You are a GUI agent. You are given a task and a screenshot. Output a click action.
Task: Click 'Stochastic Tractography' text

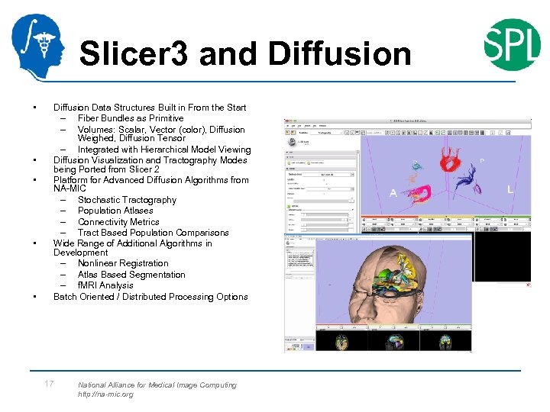[127, 200]
